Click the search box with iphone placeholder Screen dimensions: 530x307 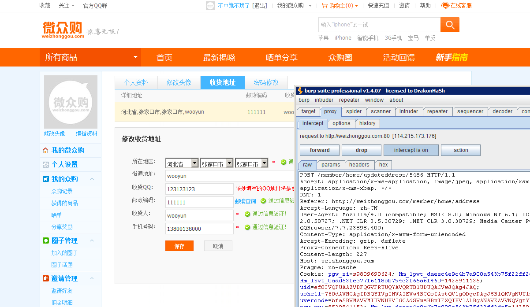pos(379,25)
